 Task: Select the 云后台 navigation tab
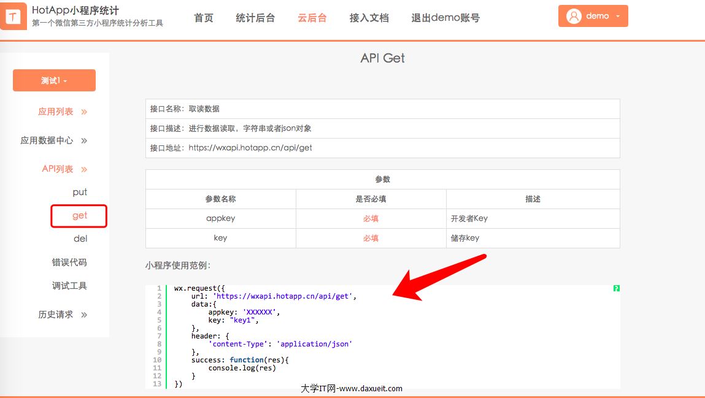(x=312, y=18)
